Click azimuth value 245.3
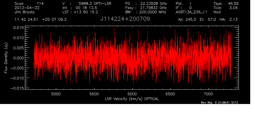Viewport: 255px width, 130px height. [190, 19]
